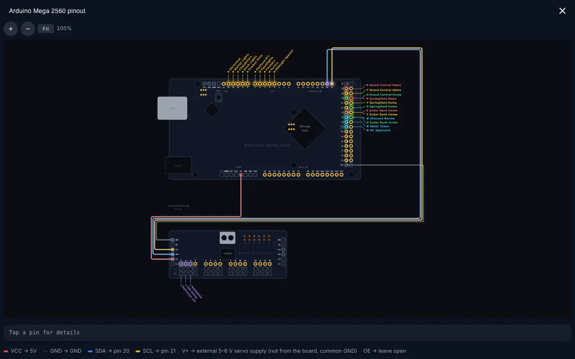Select the pin connected to Ditch Lights
This screenshot has width=575, height=359.
[x=243, y=84]
